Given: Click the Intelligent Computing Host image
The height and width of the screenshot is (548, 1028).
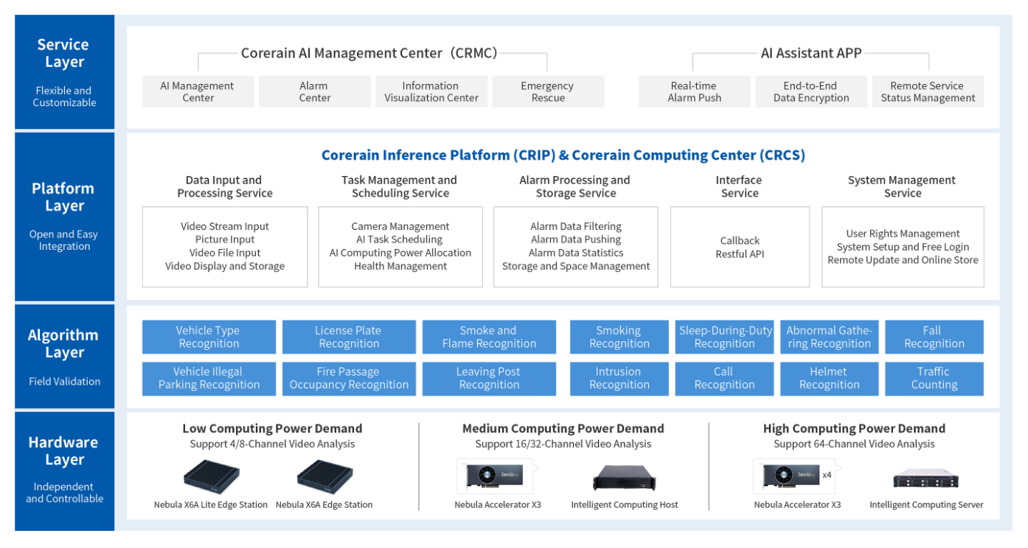Looking at the screenshot, I should [x=624, y=477].
